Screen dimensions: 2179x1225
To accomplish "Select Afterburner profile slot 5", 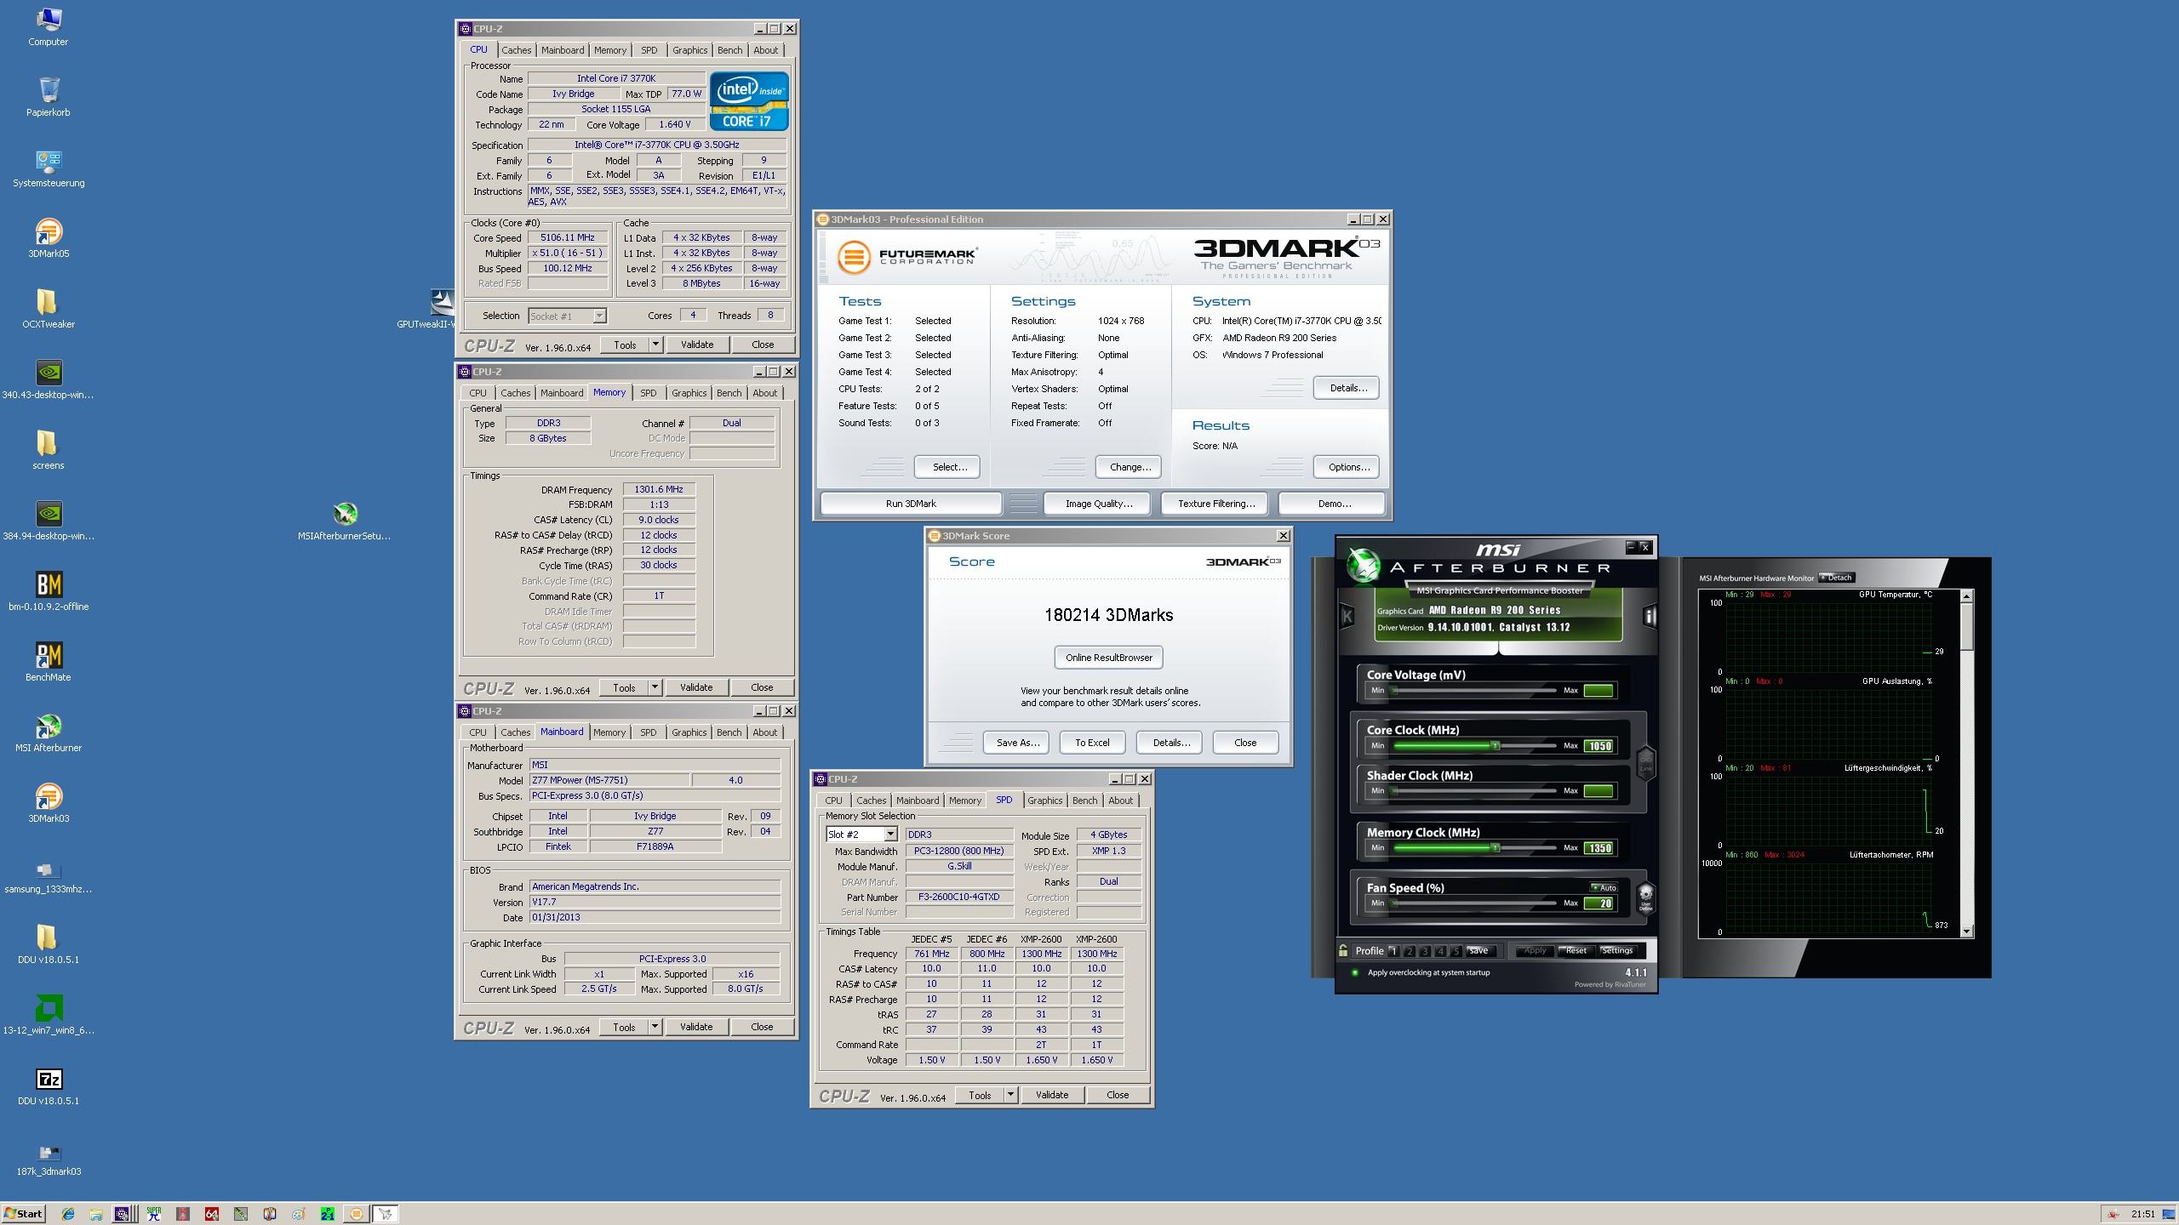I will [1456, 951].
